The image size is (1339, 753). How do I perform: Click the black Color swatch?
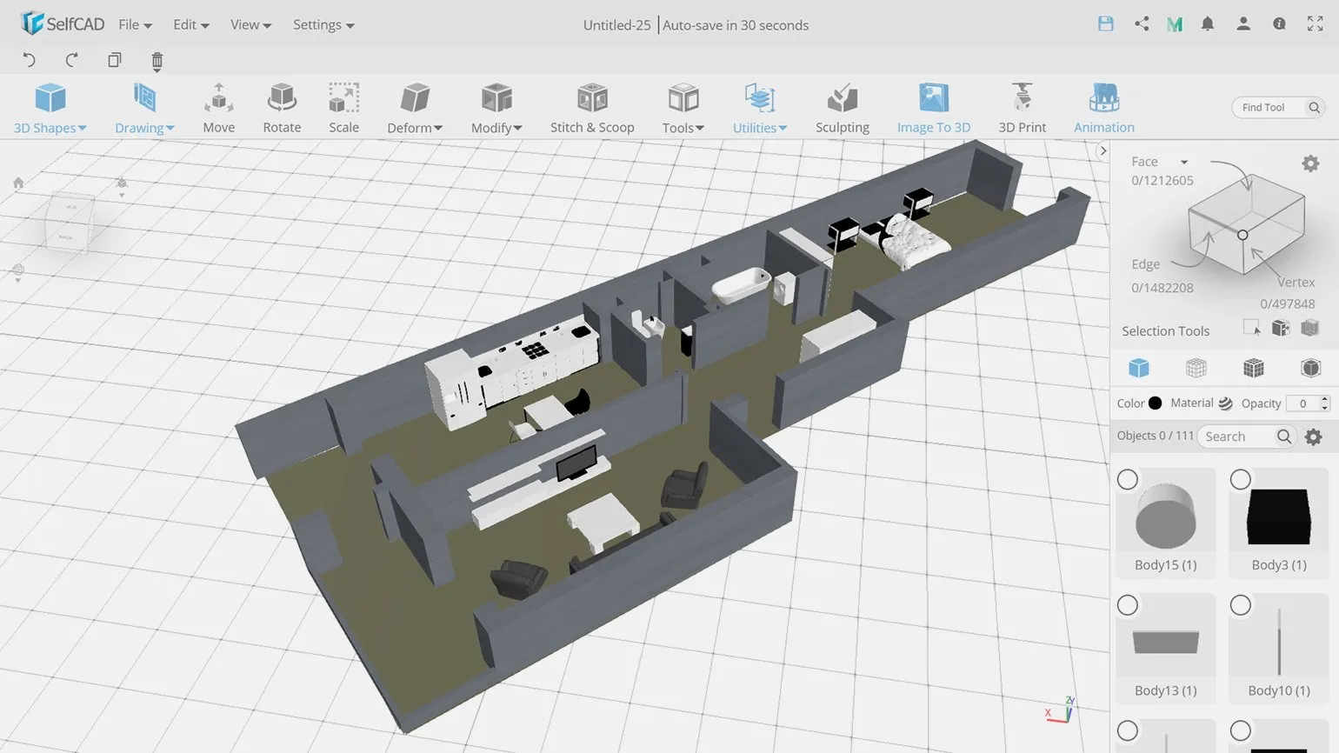point(1155,403)
